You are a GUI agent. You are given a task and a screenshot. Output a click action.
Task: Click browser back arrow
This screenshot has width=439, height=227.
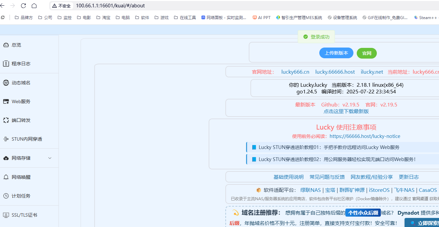point(3,6)
